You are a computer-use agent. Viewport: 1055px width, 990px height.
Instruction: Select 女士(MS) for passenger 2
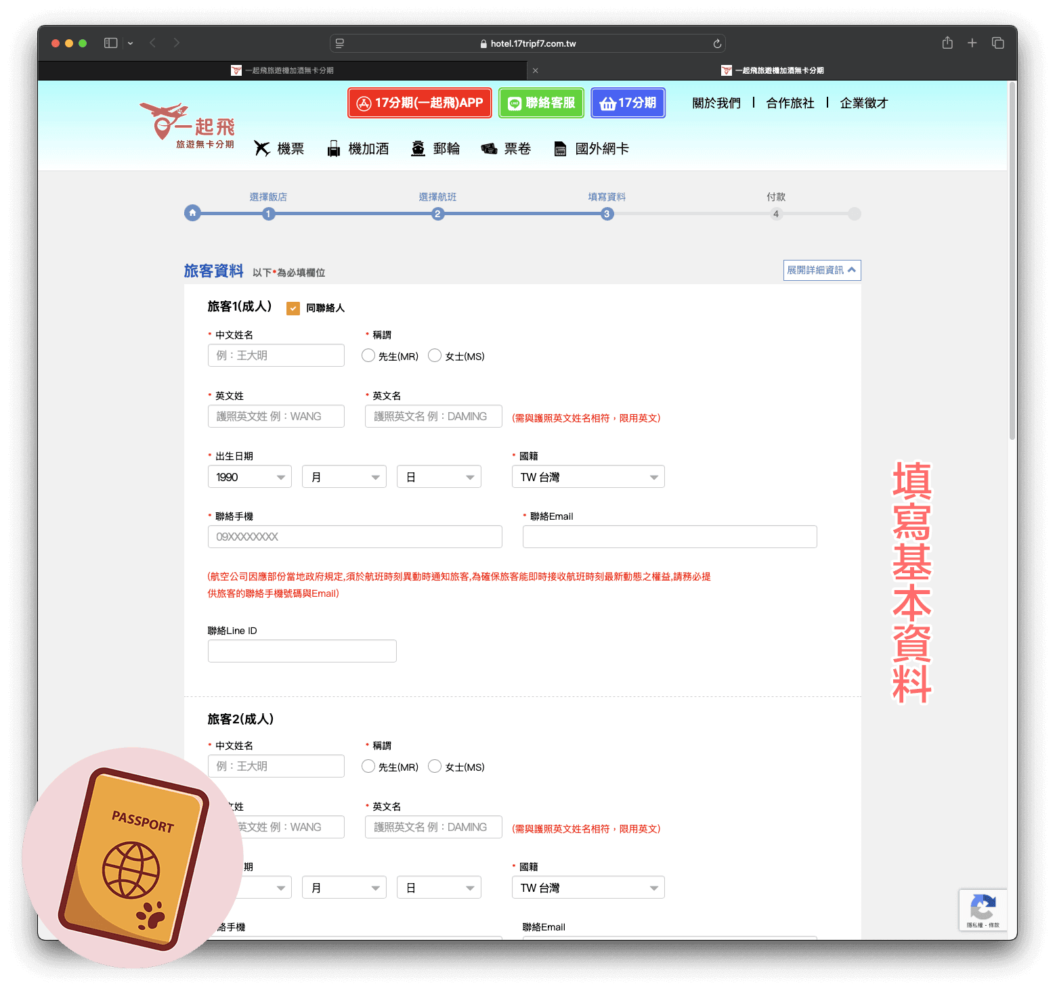(435, 766)
